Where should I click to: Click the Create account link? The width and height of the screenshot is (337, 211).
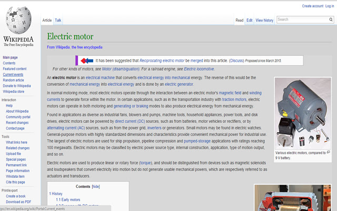point(312,6)
